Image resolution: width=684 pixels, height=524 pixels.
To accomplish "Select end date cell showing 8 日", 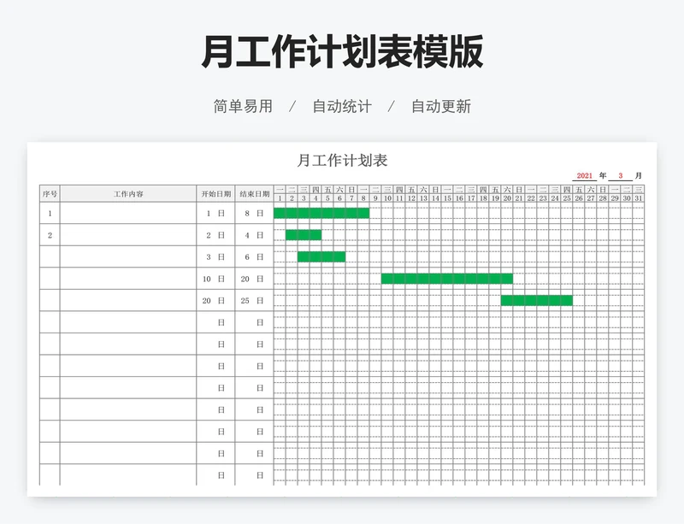I will pyautogui.click(x=254, y=214).
